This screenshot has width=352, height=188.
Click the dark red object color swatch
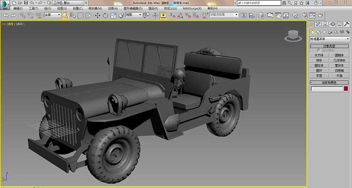[346, 89]
